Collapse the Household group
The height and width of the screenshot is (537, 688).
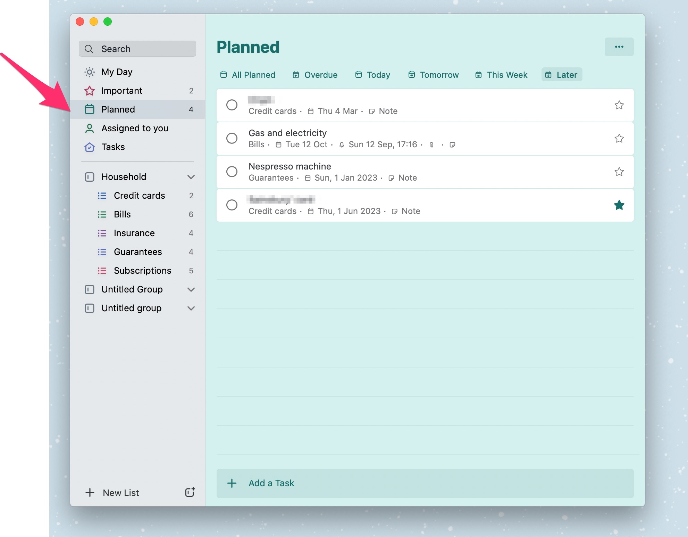[191, 177]
